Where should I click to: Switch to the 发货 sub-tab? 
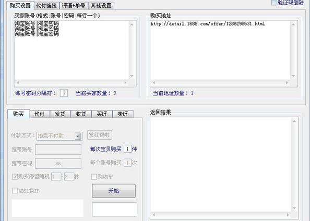point(60,114)
